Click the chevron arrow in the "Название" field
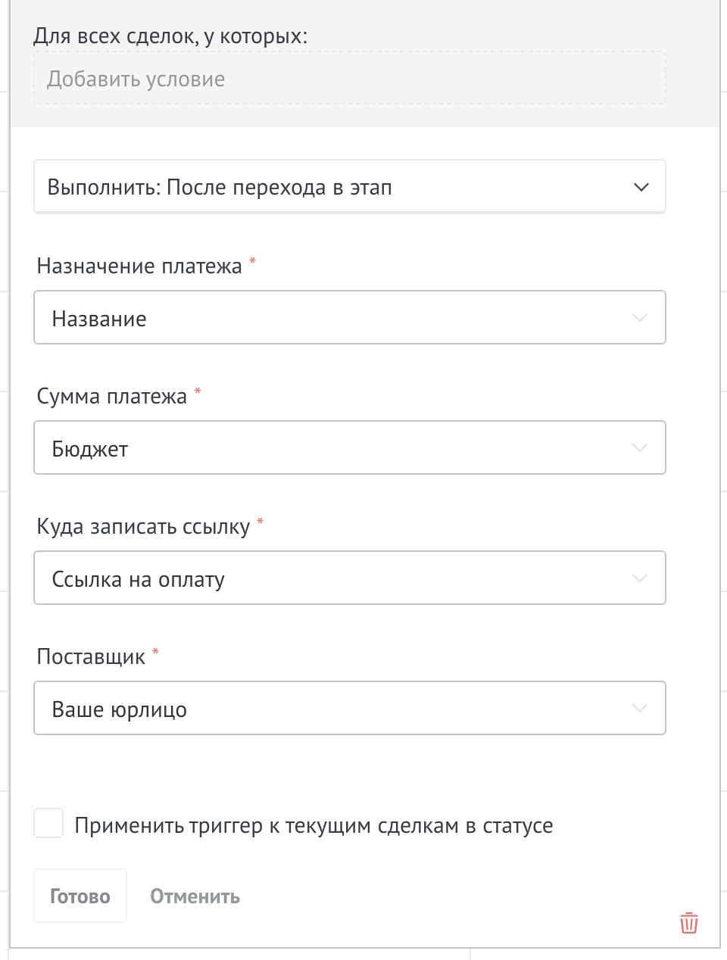The width and height of the screenshot is (727, 960). (640, 318)
